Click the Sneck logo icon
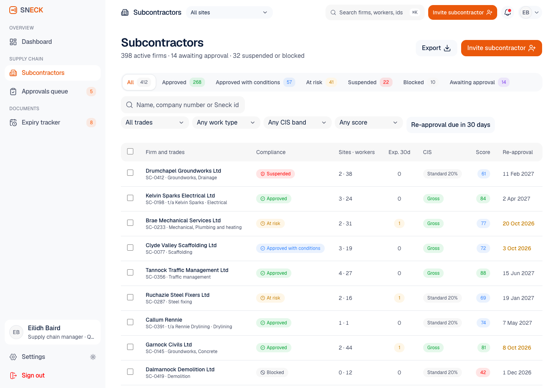Viewport: 558px width, 388px height. pos(13,10)
